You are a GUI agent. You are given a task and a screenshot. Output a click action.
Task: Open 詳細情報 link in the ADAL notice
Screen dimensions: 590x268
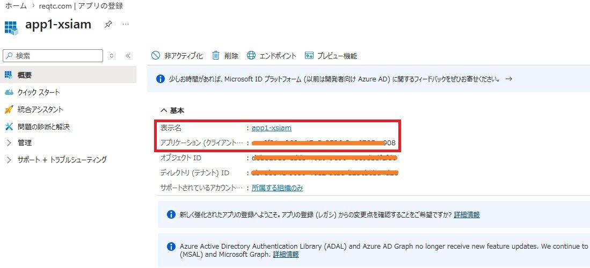click(286, 255)
